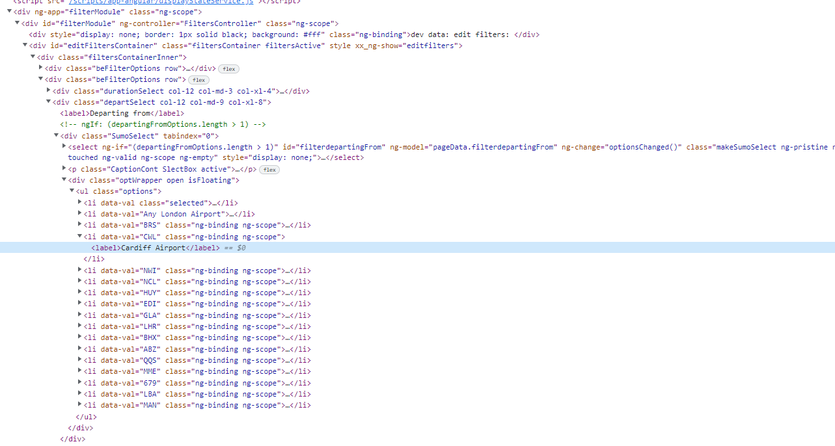
Task: Expand the durationSelect div node
Action: click(x=48, y=90)
